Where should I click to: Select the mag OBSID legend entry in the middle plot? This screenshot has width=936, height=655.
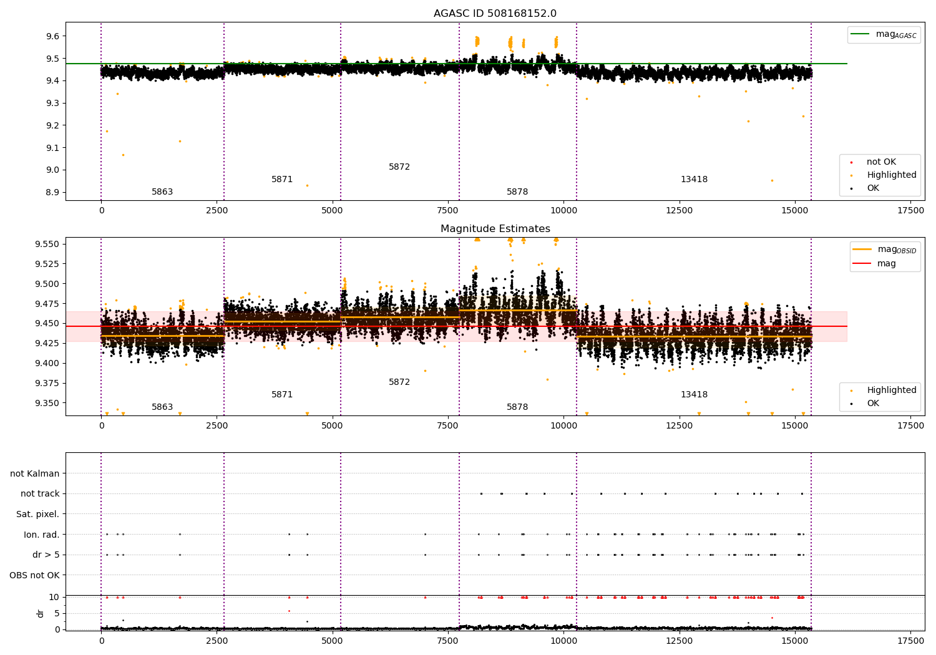point(884,250)
